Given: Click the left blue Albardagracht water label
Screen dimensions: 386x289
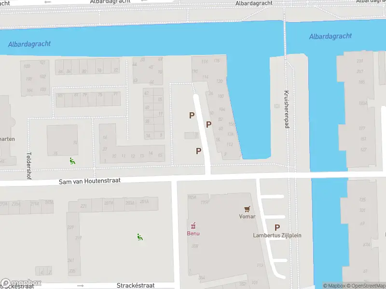Looking at the screenshot, I should (x=29, y=44).
